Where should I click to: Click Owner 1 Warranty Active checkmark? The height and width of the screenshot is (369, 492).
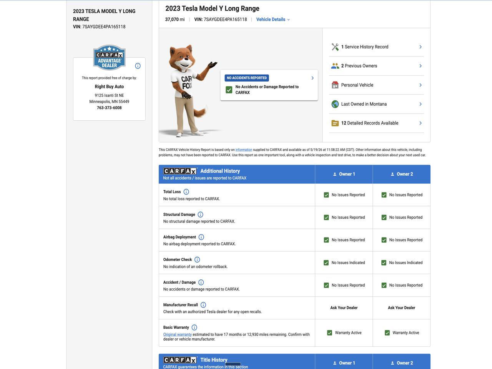(x=329, y=333)
